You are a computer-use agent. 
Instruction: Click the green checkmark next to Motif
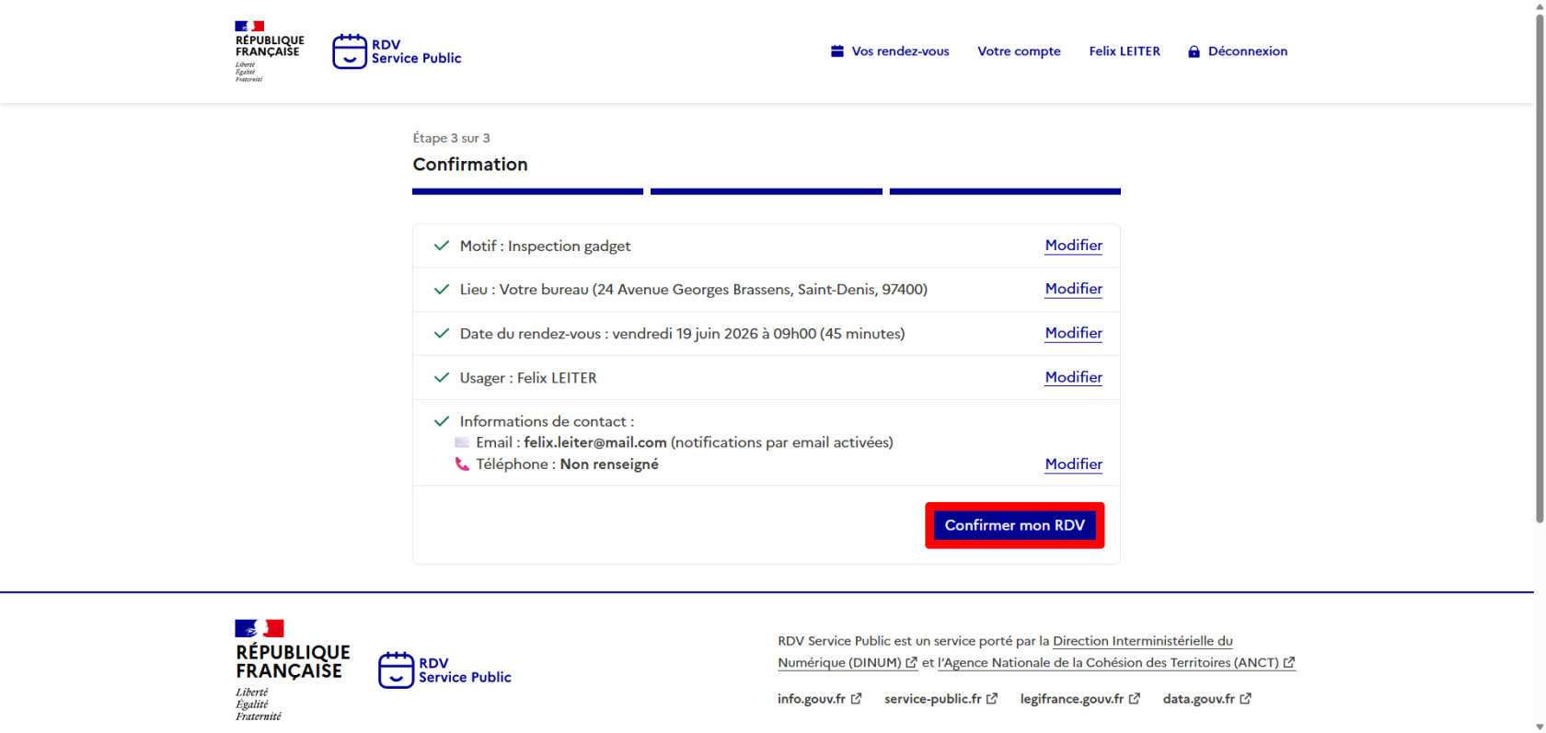pos(442,246)
